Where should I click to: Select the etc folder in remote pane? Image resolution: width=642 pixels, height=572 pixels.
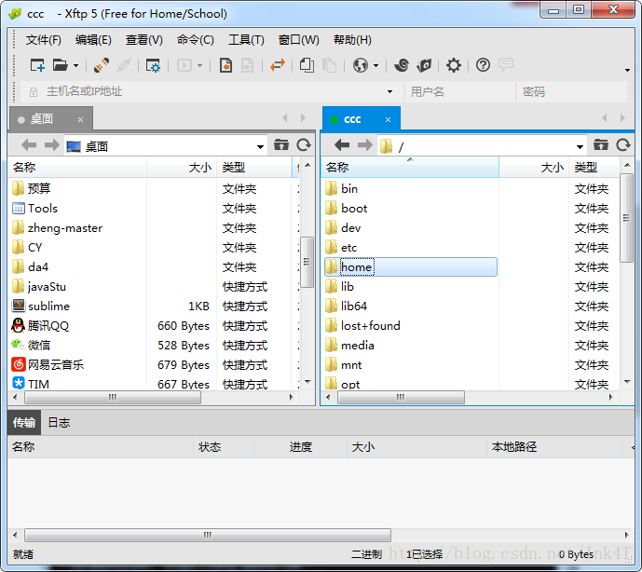point(348,248)
